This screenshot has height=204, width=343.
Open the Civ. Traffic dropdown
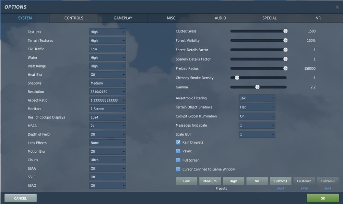pos(107,49)
